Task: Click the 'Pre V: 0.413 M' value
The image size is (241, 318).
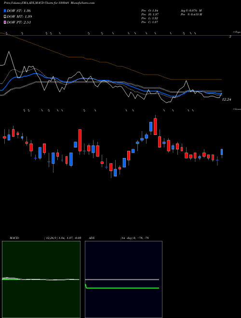Action: pos(191,14)
